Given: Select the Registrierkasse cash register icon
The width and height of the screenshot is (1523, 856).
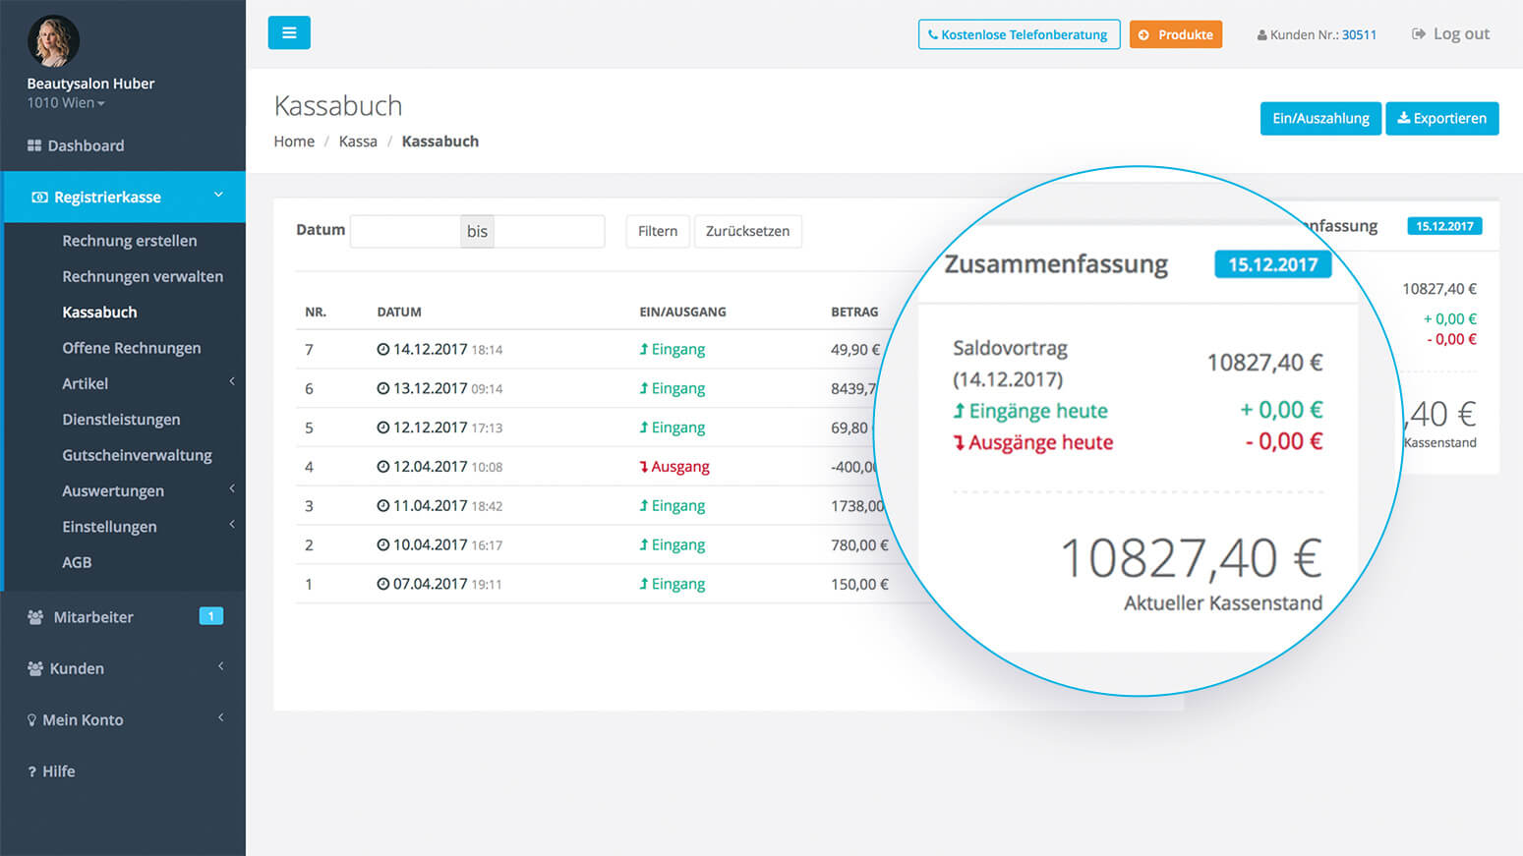Looking at the screenshot, I should (x=39, y=197).
